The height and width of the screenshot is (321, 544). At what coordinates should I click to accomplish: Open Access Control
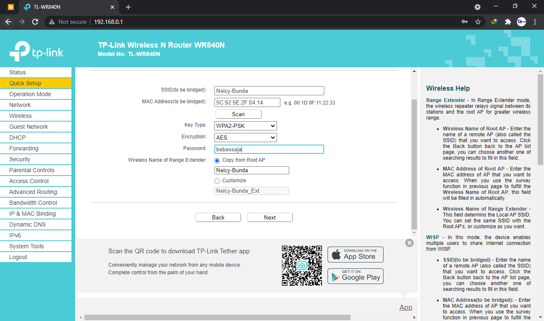pos(36,181)
